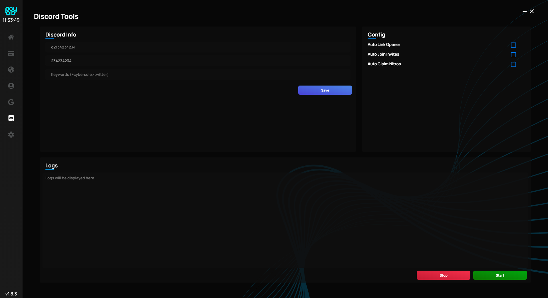
Task: Click the field containing 234234234
Action: tap(198, 61)
